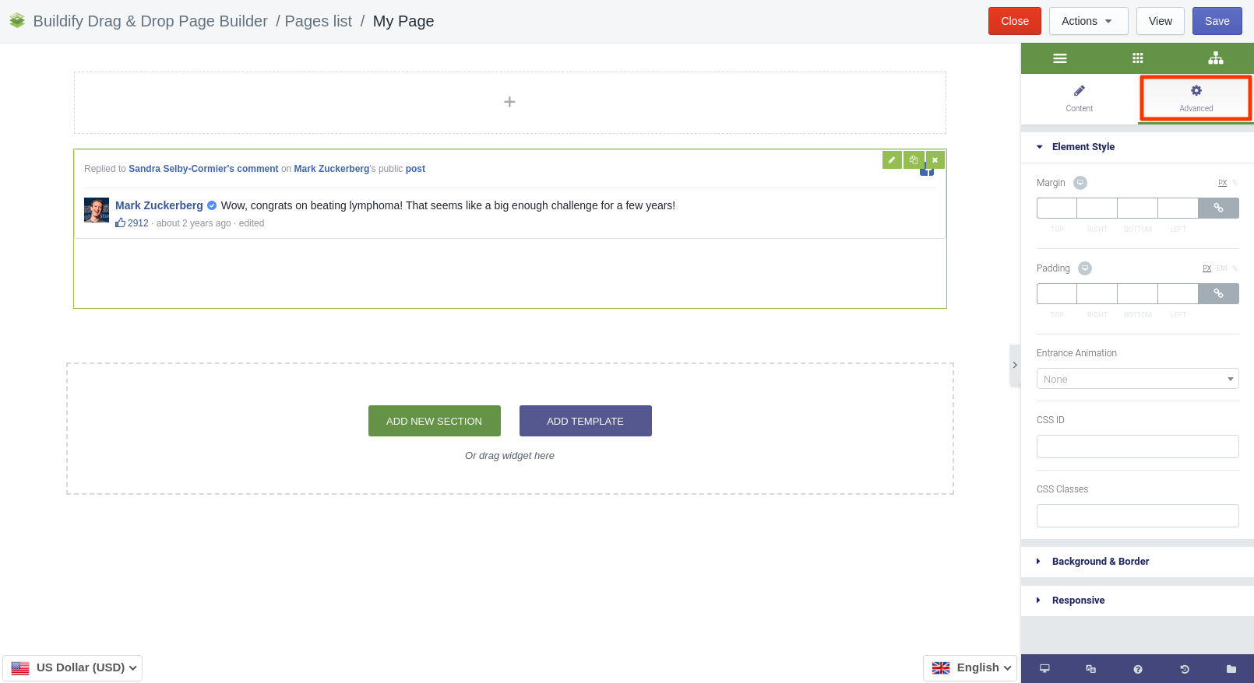Click the CSS Classes input field
Image resolution: width=1254 pixels, height=683 pixels.
tap(1137, 516)
